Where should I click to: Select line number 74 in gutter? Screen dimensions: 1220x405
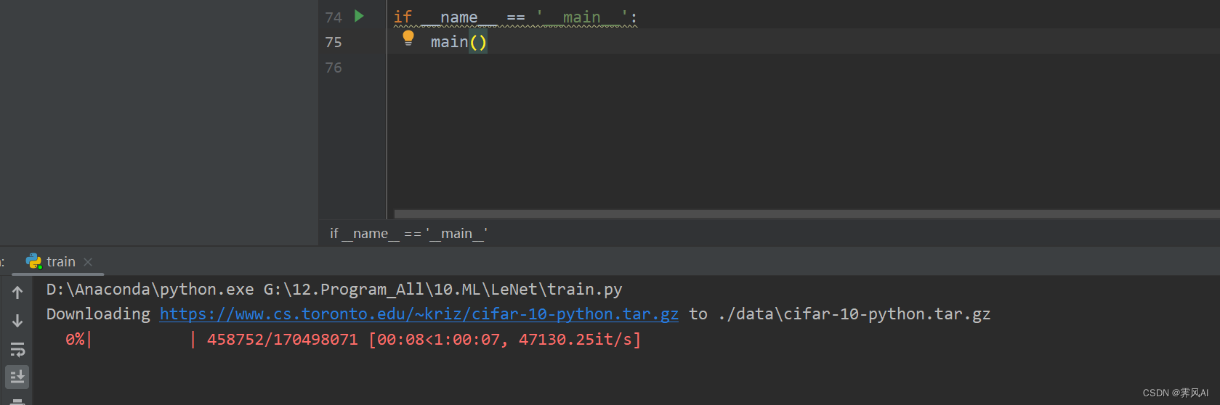[334, 17]
